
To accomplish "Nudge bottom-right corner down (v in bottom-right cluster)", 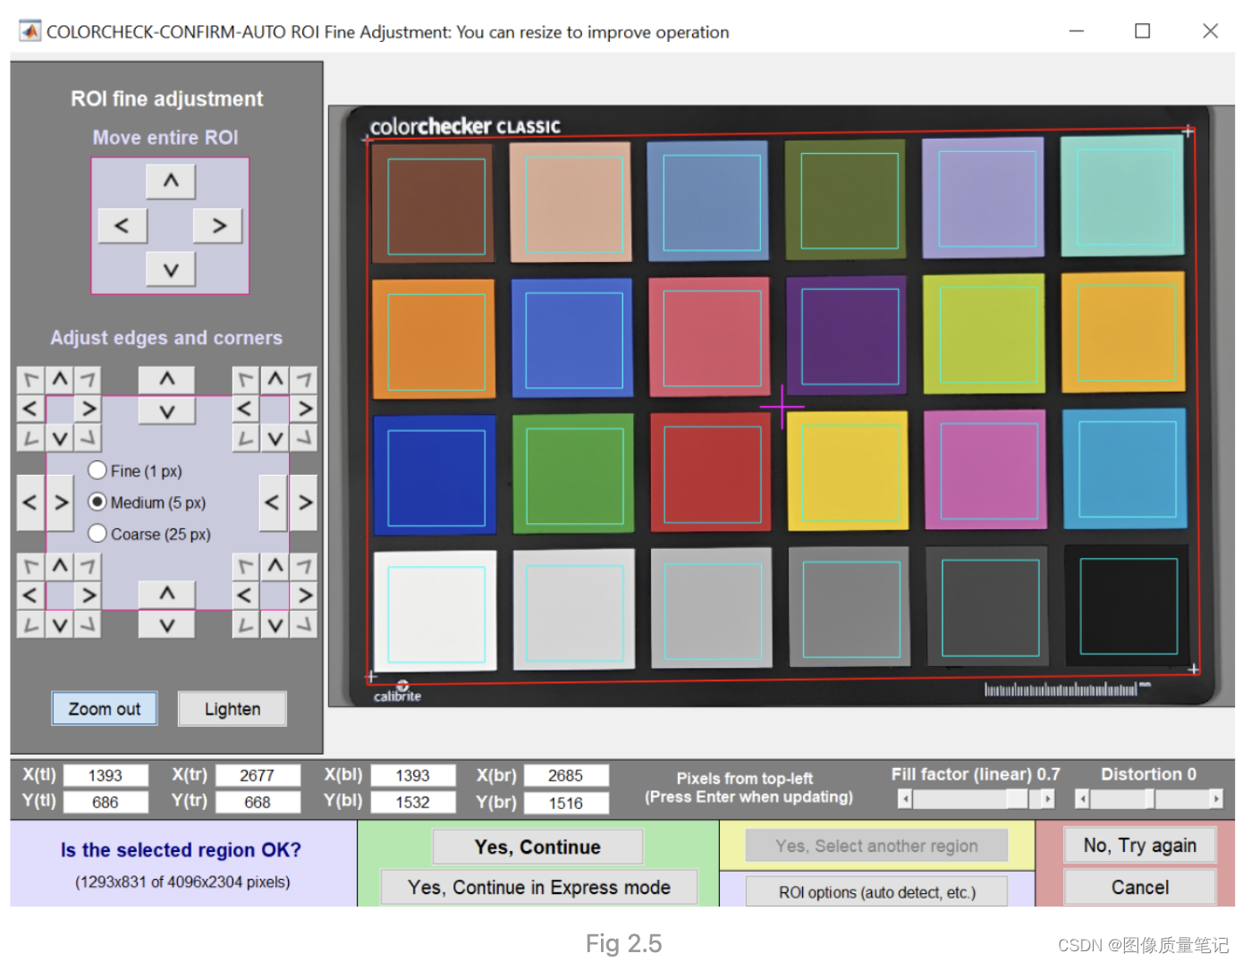I will tap(275, 624).
